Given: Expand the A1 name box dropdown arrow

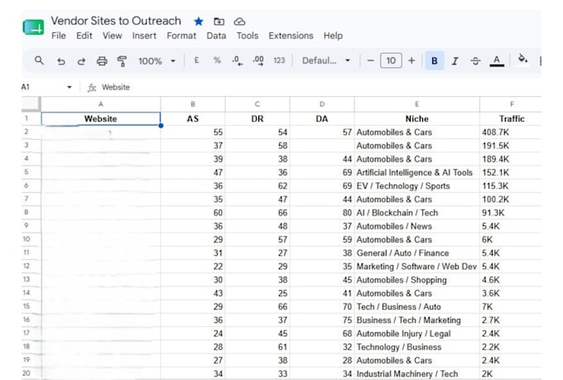Looking at the screenshot, I should coord(70,87).
